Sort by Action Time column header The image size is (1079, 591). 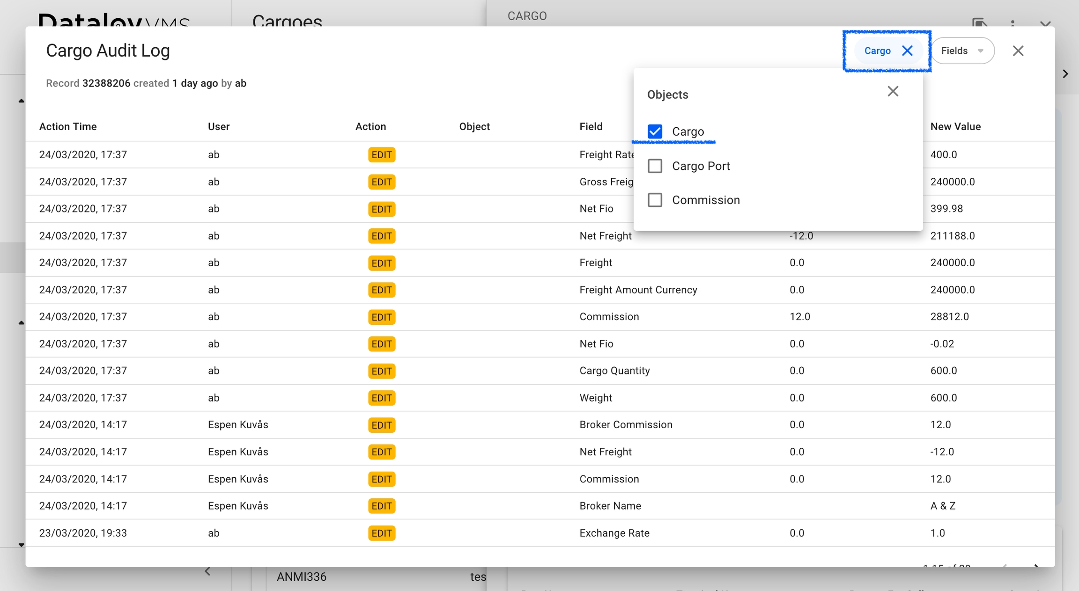pos(68,126)
